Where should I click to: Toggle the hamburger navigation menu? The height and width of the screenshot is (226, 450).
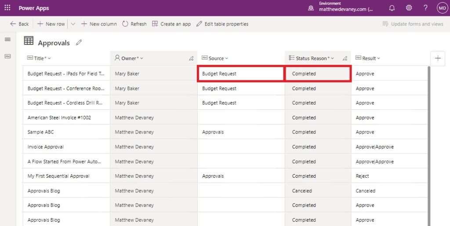8,39
